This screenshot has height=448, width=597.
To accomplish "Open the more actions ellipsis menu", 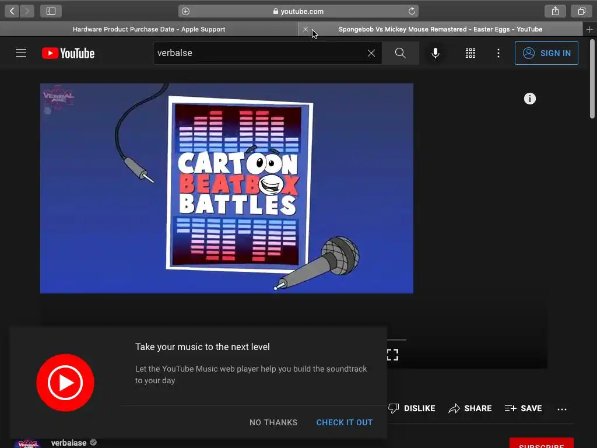I will point(562,409).
